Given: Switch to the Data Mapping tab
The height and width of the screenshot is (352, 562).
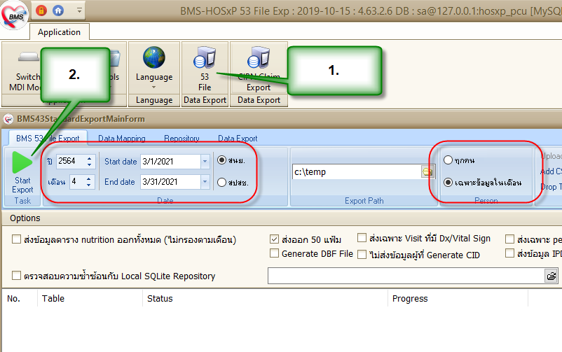Looking at the screenshot, I should [122, 139].
